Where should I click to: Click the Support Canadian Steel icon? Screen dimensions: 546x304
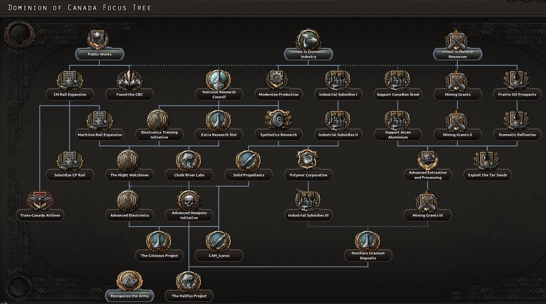(x=397, y=80)
